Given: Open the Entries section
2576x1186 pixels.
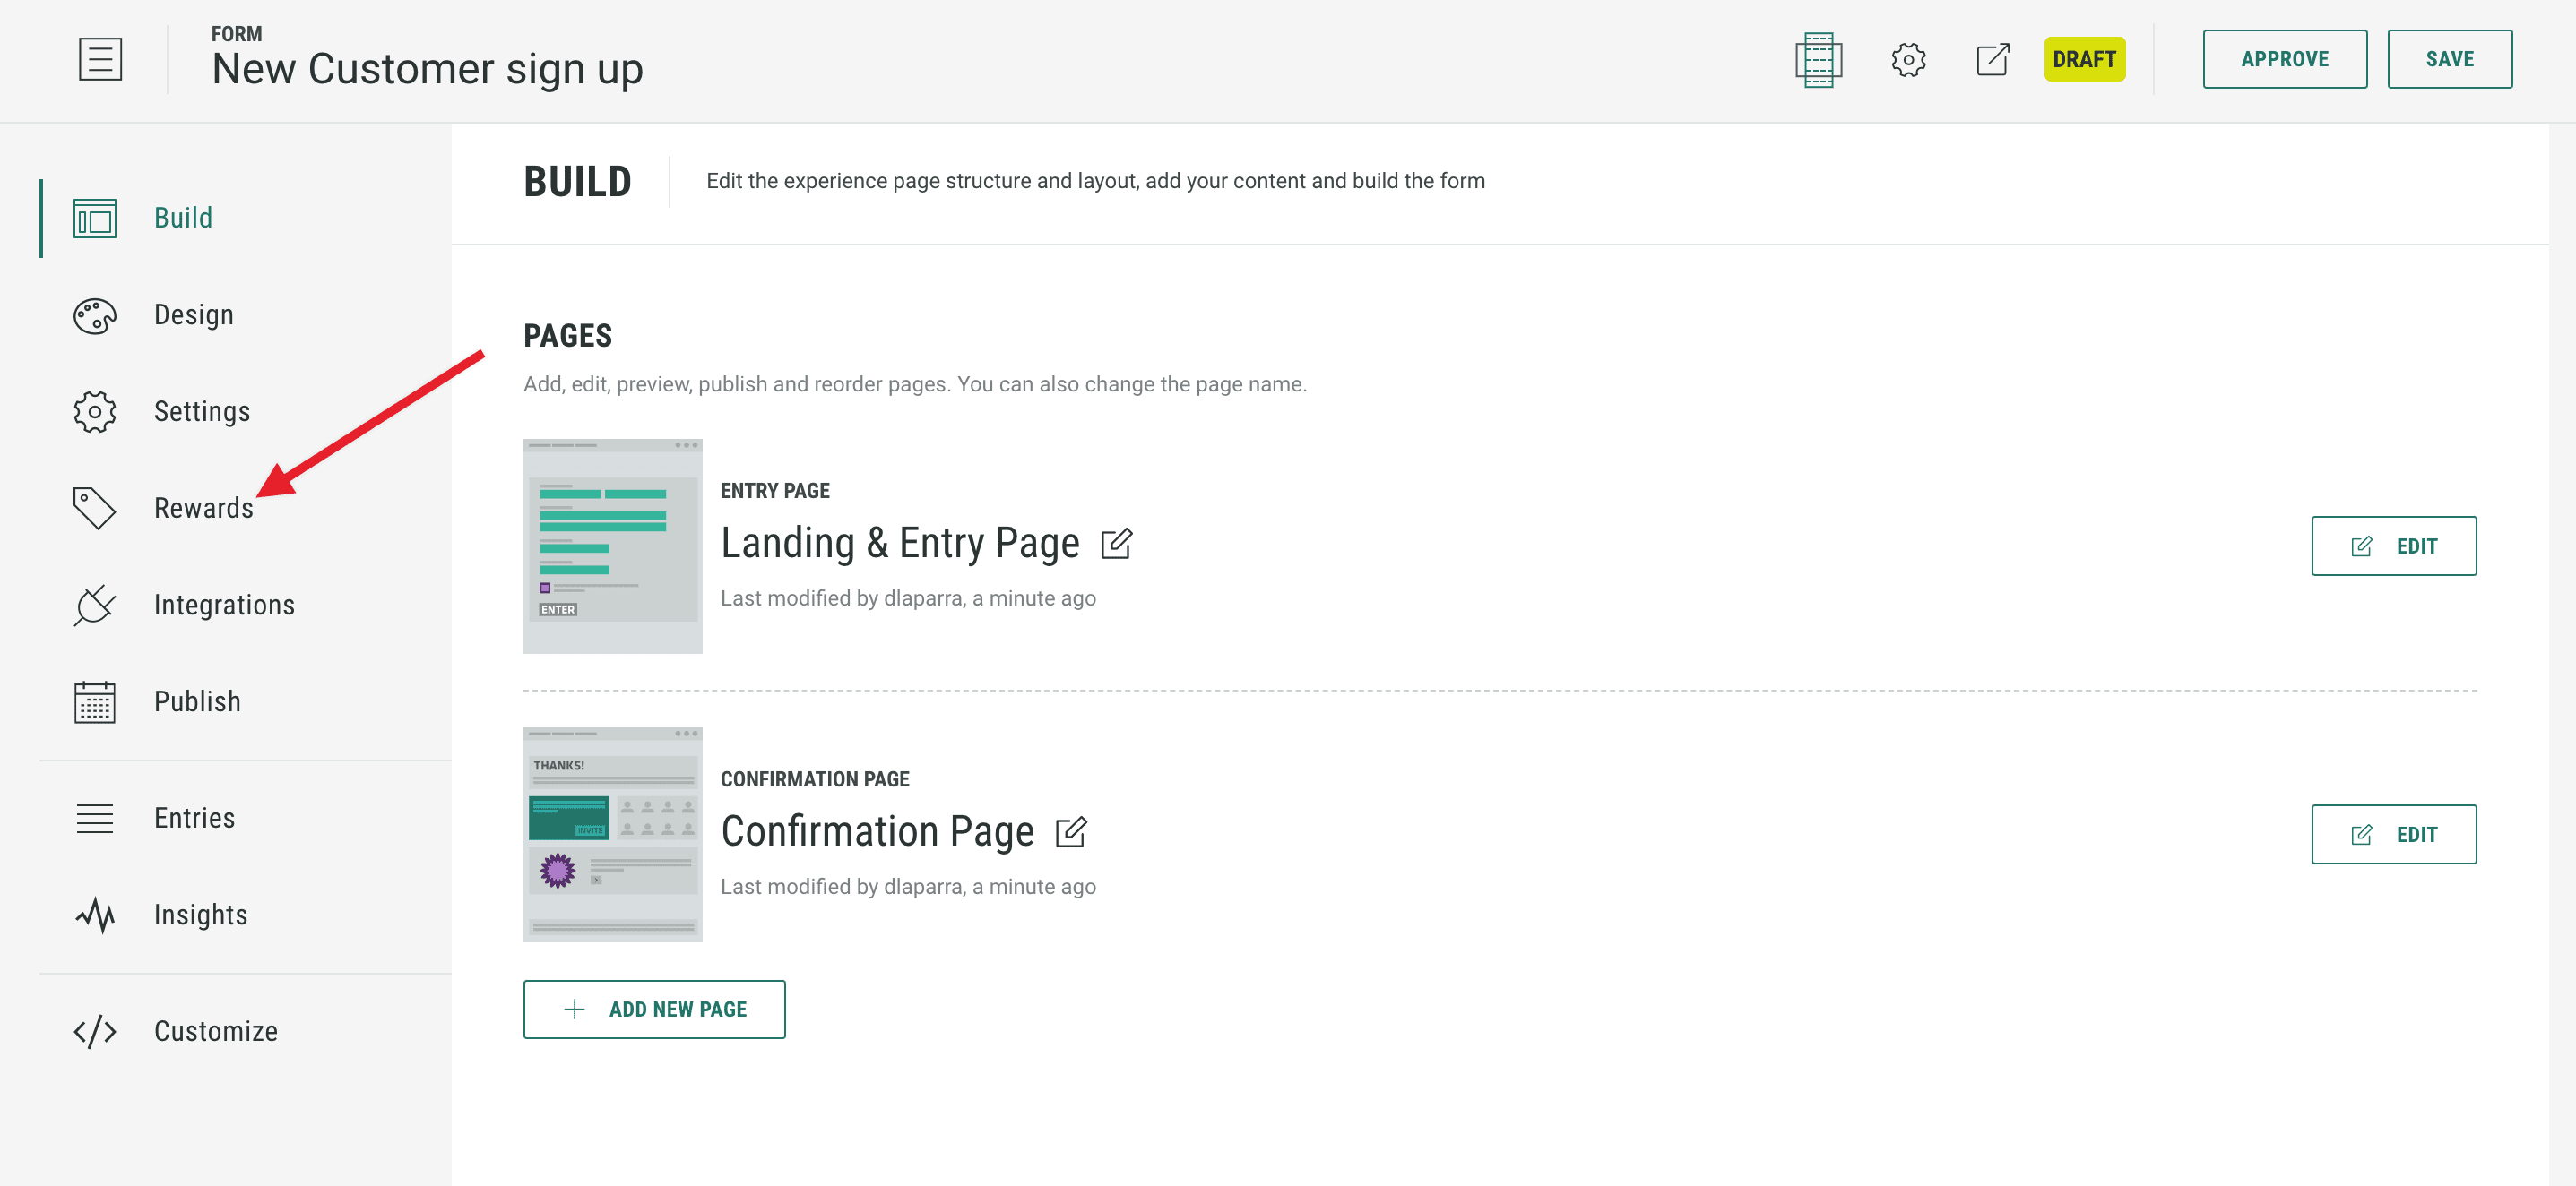Looking at the screenshot, I should [194, 817].
